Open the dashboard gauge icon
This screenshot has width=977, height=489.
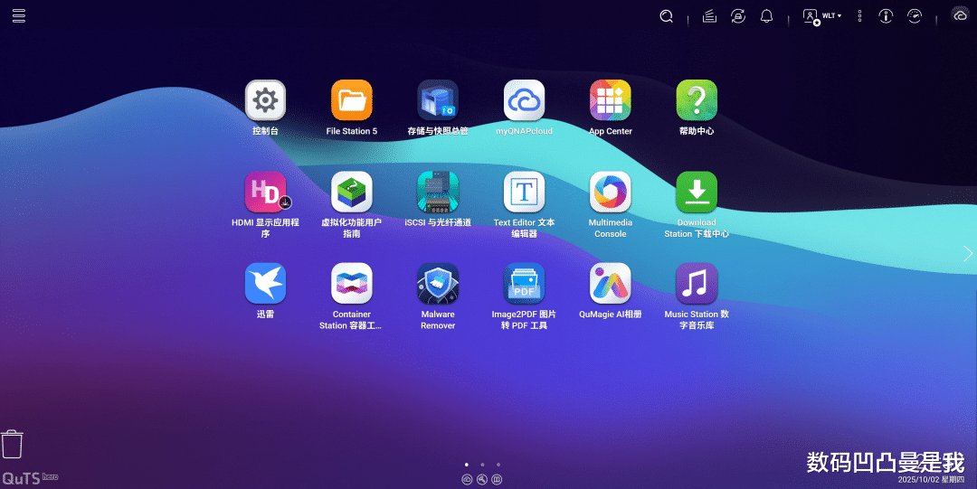[914, 16]
